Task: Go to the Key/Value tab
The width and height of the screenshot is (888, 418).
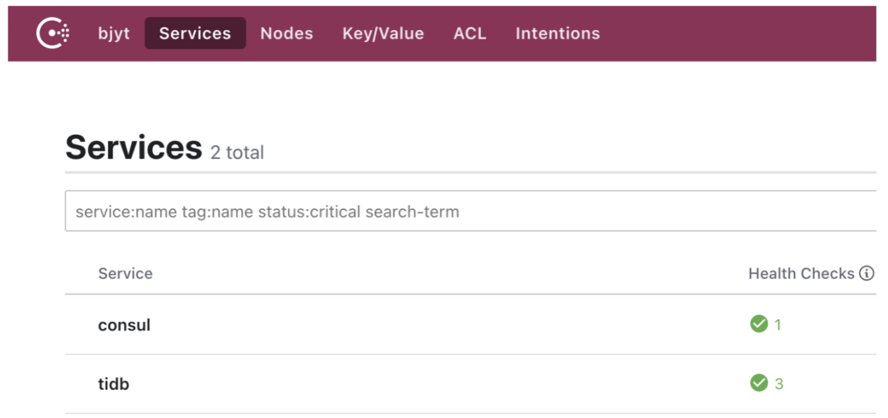Action: coord(383,33)
